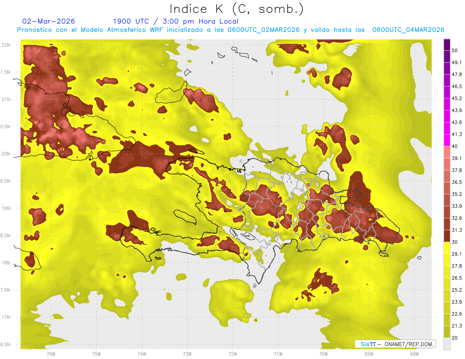Click the '29.1' color scale label
The height and width of the screenshot is (359, 465).
click(457, 254)
